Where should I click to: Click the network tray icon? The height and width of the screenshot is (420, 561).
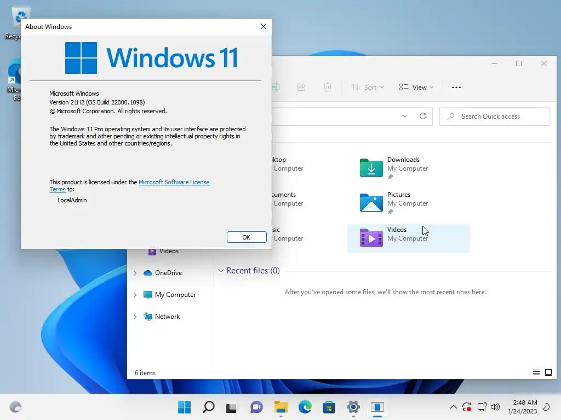482,407
